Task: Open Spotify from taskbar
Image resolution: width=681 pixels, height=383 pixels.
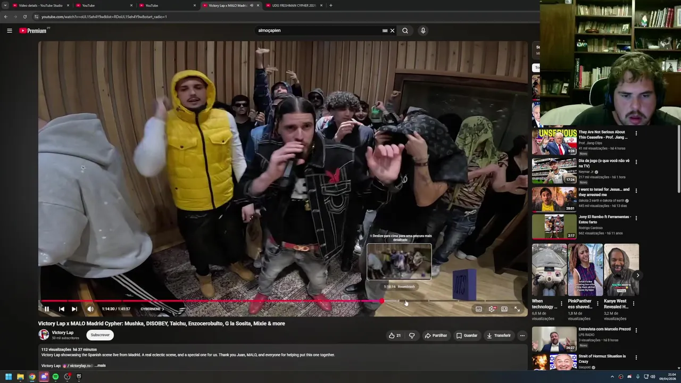Action: click(55, 377)
